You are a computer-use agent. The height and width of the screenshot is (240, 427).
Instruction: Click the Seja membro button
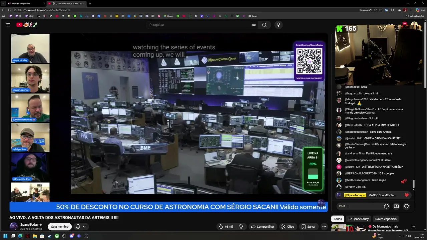click(x=60, y=227)
